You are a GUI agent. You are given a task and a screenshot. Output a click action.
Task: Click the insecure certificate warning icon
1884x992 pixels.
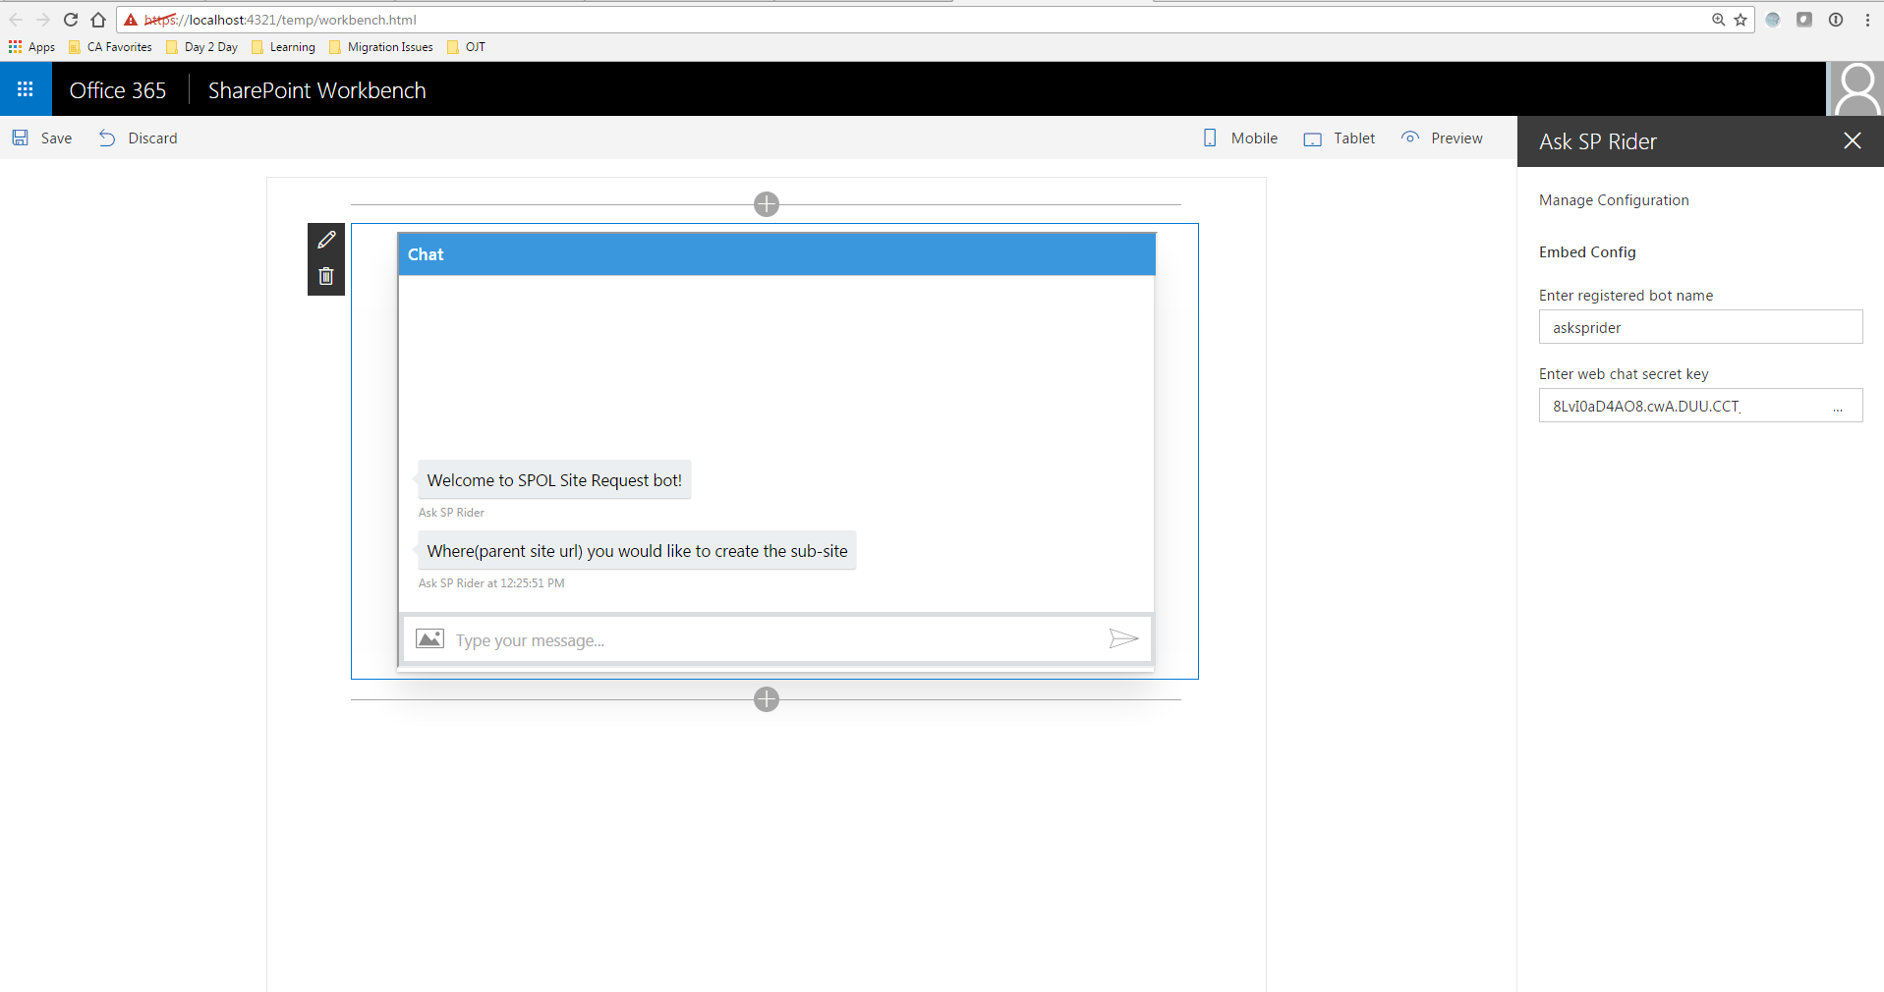pos(131,20)
